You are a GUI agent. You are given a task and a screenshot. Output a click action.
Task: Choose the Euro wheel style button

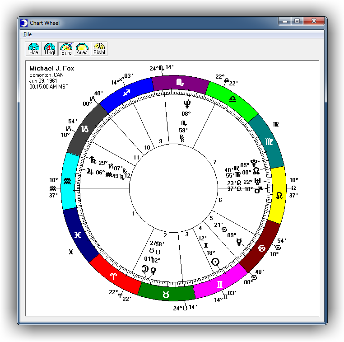coord(66,49)
